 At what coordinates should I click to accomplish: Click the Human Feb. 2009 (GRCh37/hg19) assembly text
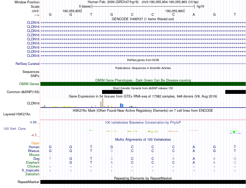coord(113,2)
